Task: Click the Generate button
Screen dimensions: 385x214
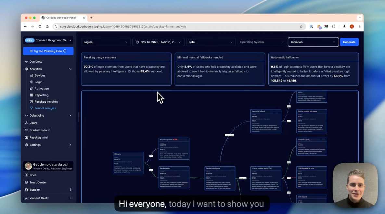Action: (x=349, y=42)
